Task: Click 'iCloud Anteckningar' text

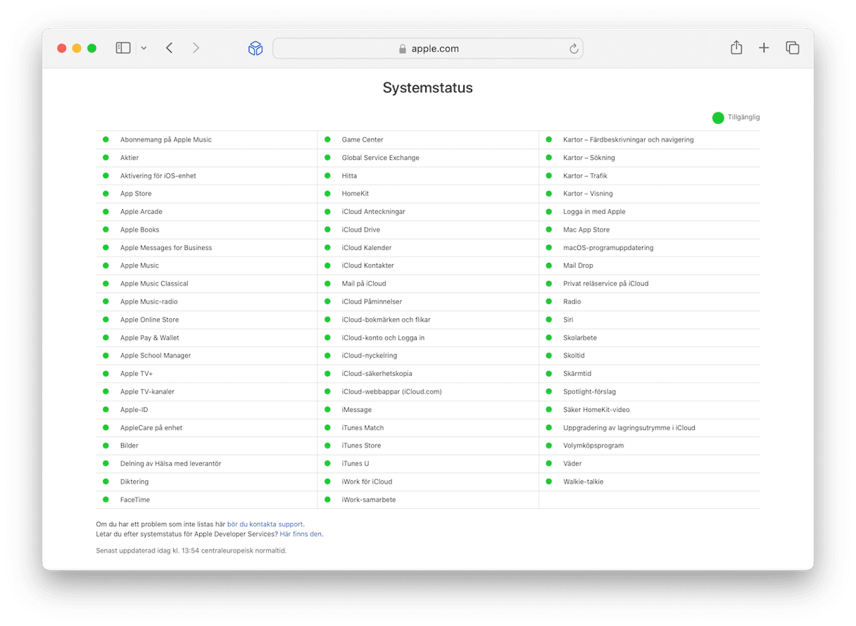Action: (374, 211)
